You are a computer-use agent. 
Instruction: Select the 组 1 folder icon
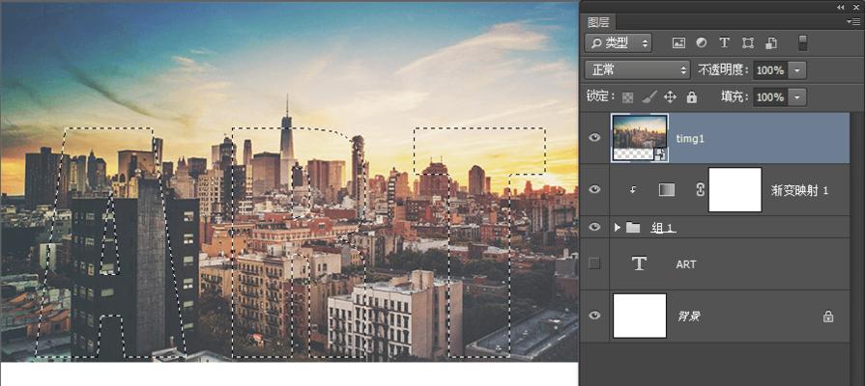click(633, 227)
